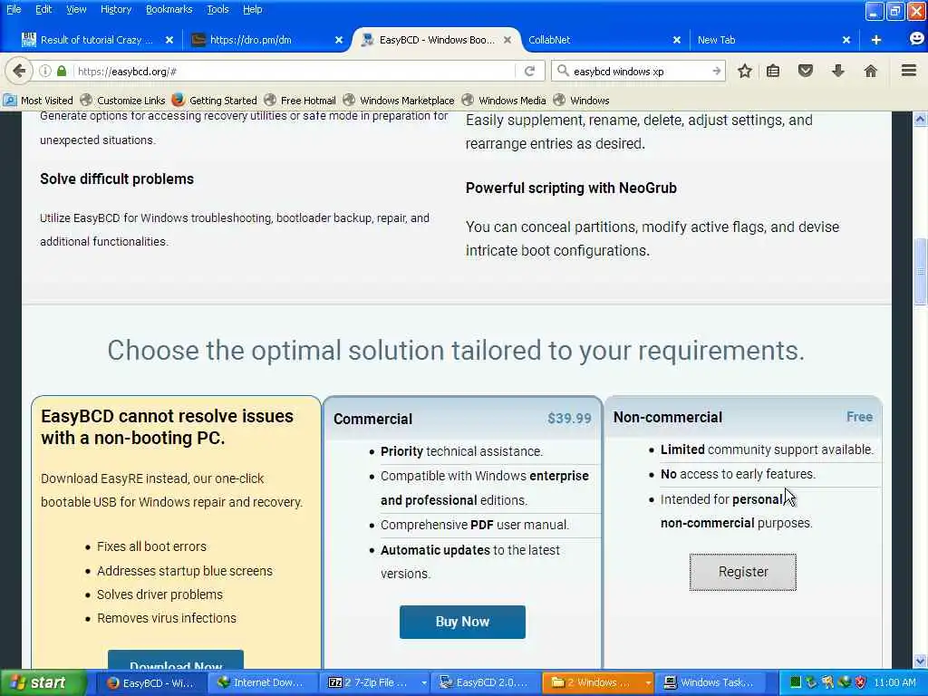Viewport: 928px width, 696px height.
Task: Open the Tools menu
Action: click(x=217, y=9)
